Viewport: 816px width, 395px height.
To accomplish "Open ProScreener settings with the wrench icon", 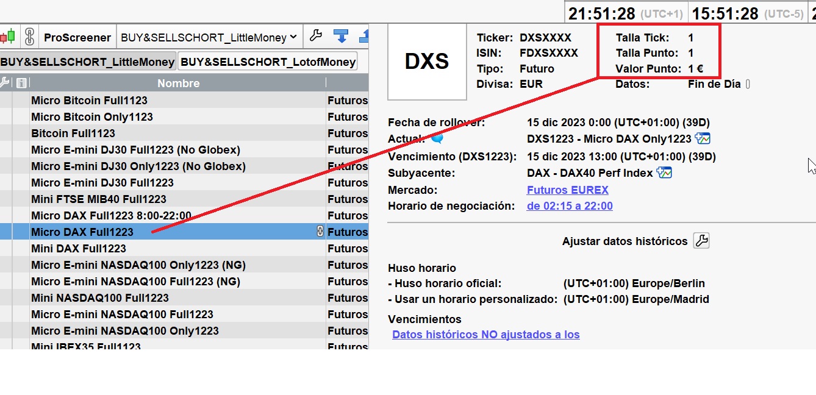I will (x=315, y=37).
